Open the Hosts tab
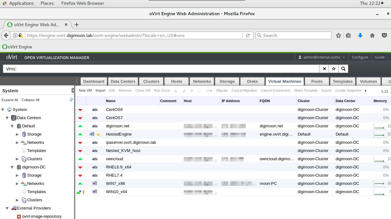391x219 pixels. [177, 81]
